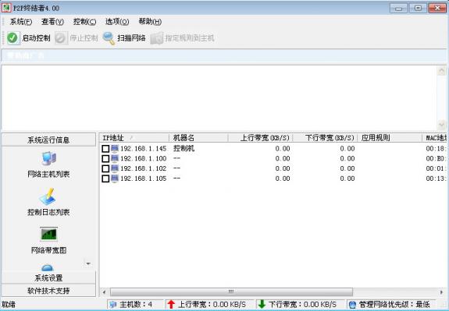Click the right arrow of horizontal scrollbar

(441, 292)
